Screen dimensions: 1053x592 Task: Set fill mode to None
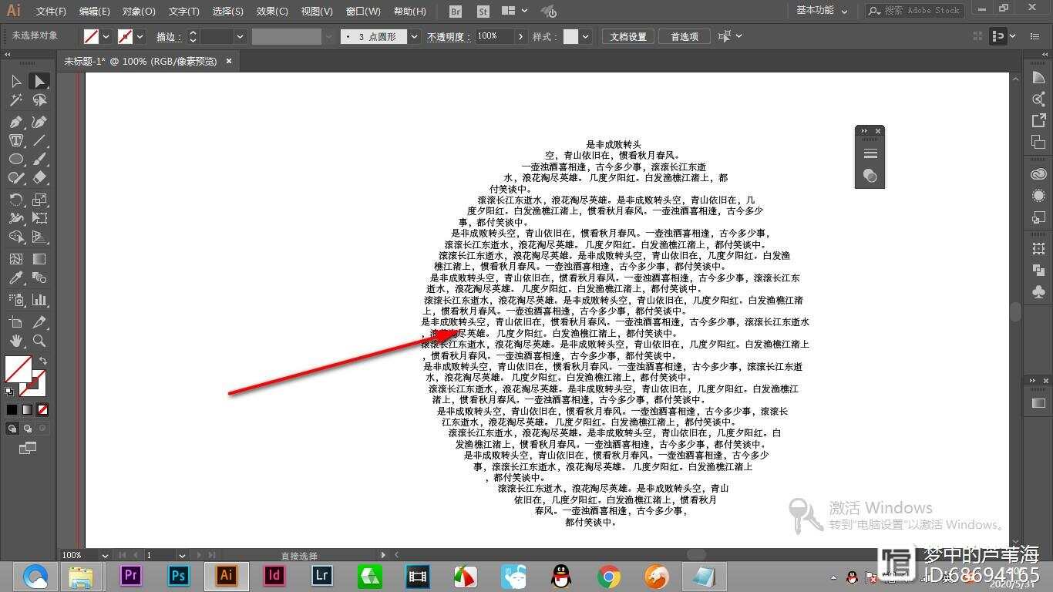pyautogui.click(x=42, y=410)
